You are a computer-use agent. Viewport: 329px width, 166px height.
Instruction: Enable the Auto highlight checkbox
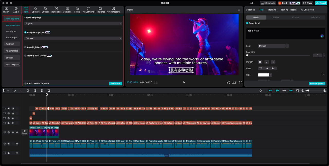25,47
